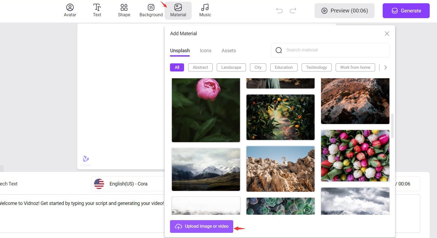Open the Shape tool
Image resolution: width=437 pixels, height=238 pixels.
(124, 11)
